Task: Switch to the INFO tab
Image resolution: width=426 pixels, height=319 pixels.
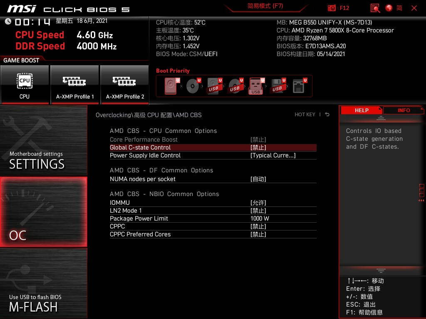Action: (403, 110)
